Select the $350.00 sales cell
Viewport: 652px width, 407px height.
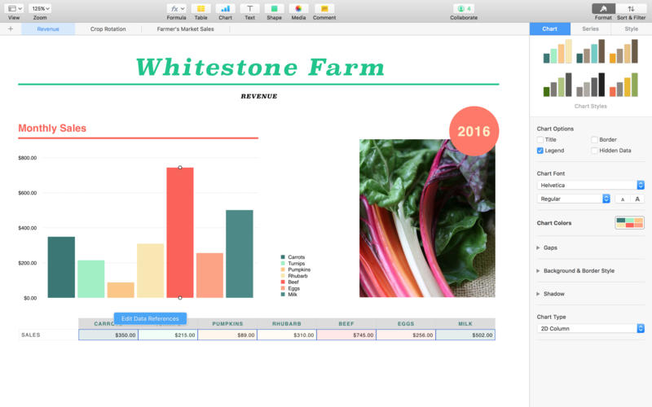[108, 335]
